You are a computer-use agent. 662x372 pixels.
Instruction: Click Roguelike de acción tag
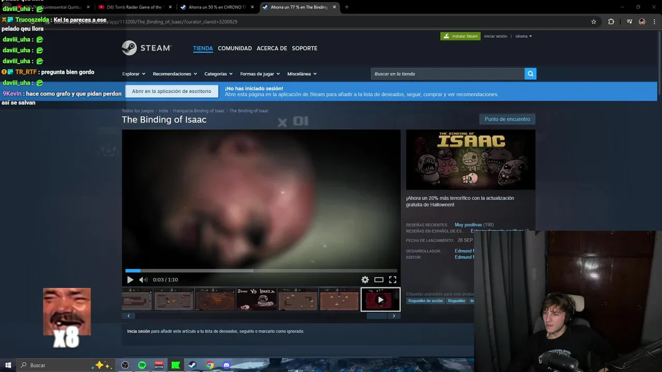[426, 301]
